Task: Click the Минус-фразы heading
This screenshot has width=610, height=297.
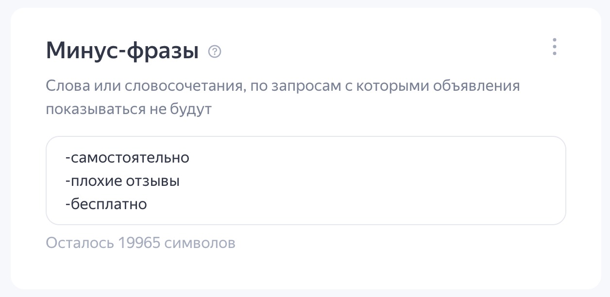Action: 121,49
